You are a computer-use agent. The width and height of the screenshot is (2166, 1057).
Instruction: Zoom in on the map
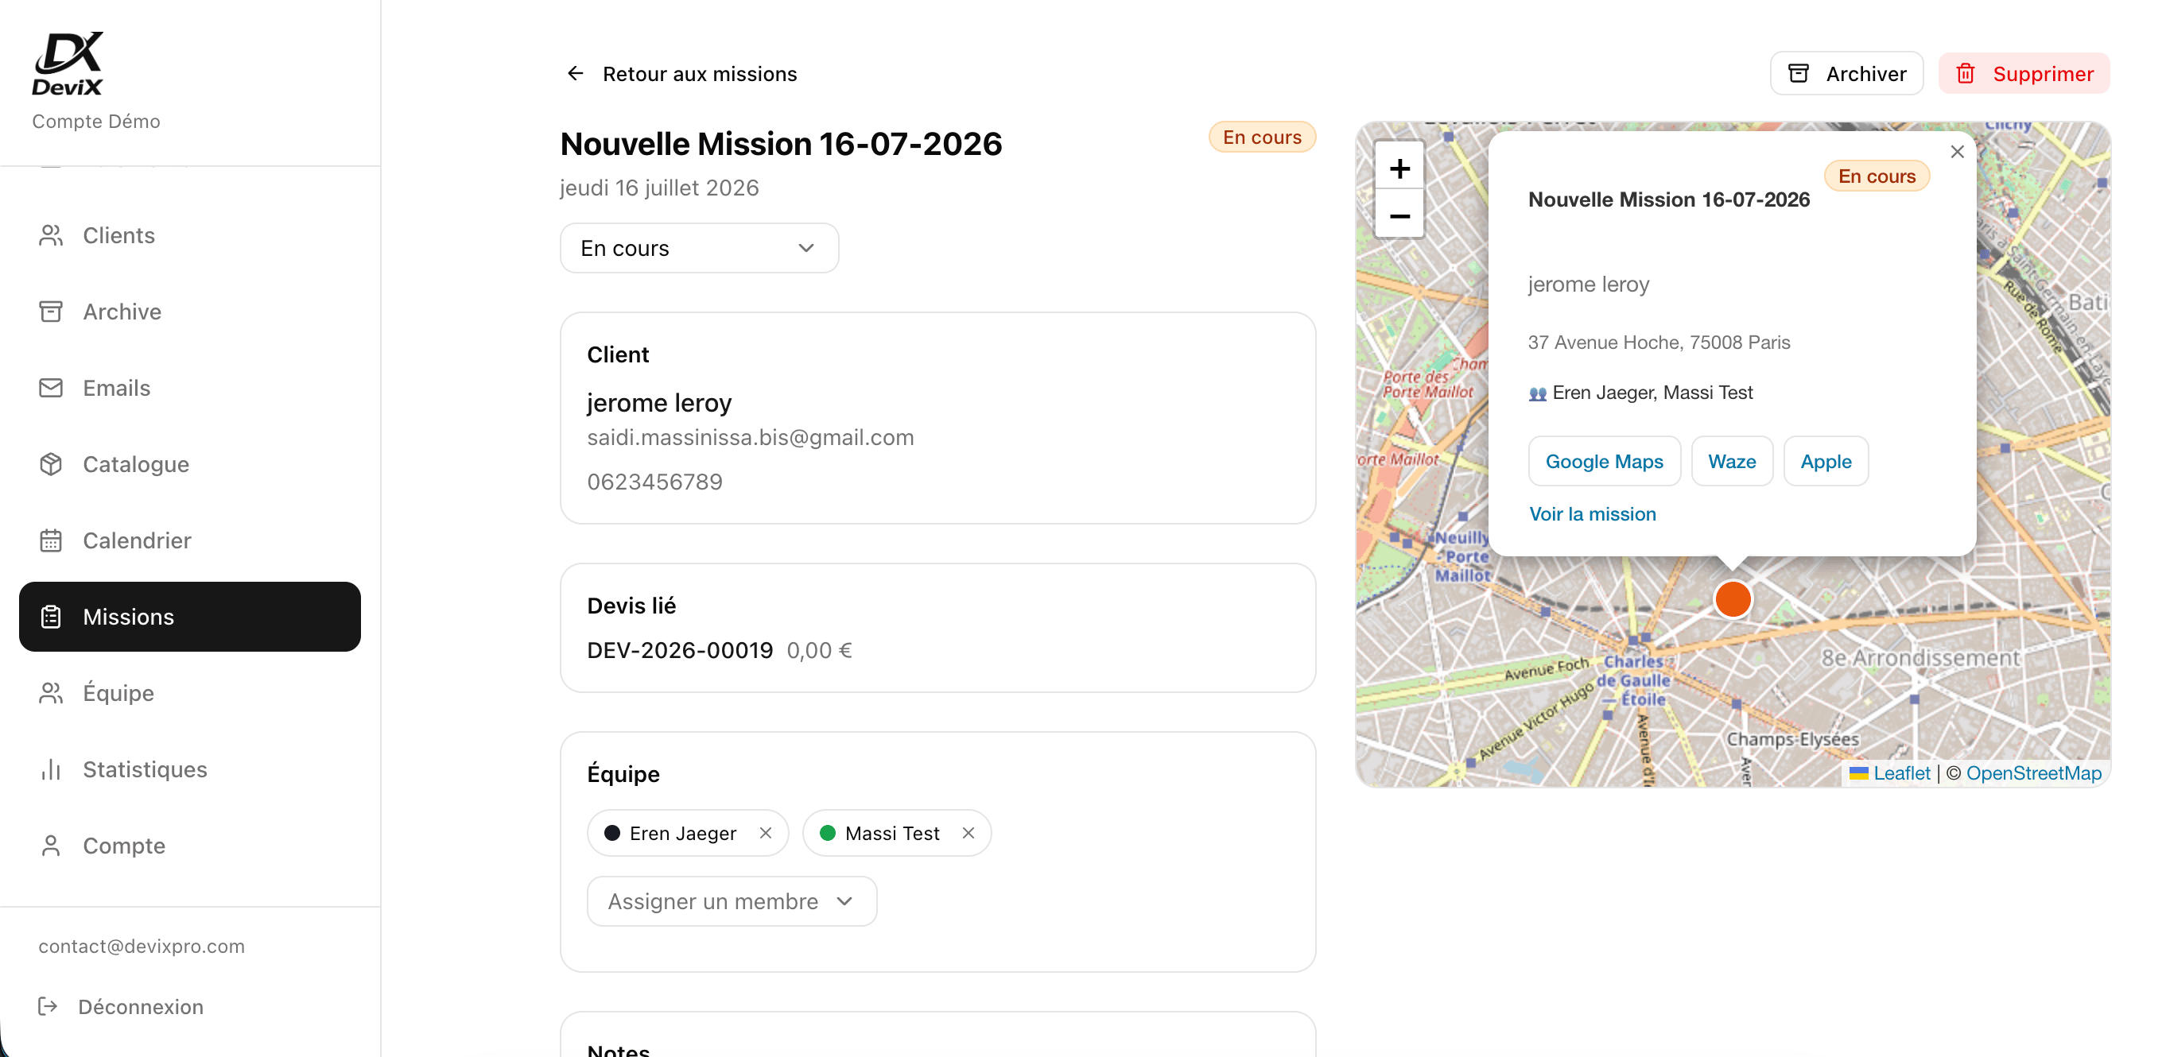(1399, 169)
